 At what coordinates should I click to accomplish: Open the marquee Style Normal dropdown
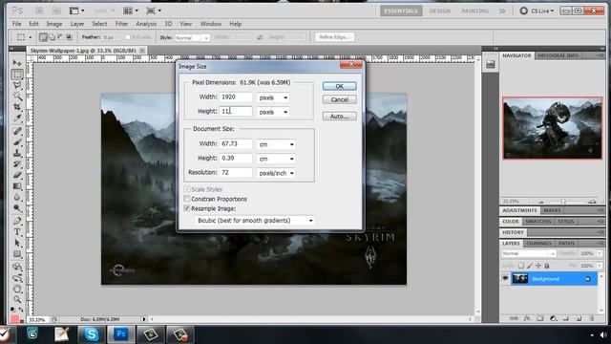(x=192, y=37)
